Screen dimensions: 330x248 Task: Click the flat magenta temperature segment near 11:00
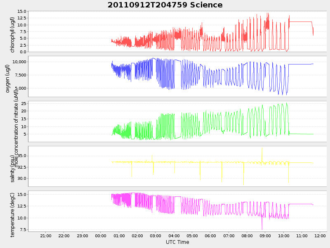pyautogui.click(x=301, y=204)
